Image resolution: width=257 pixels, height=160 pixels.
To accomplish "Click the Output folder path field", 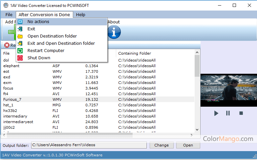I will tap(89, 145).
